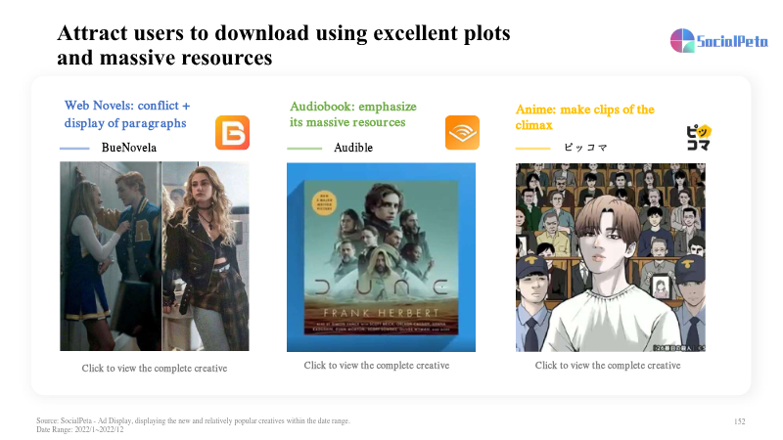
Task: Click 'Click to view the complete creative' under anime image
Action: (608, 365)
